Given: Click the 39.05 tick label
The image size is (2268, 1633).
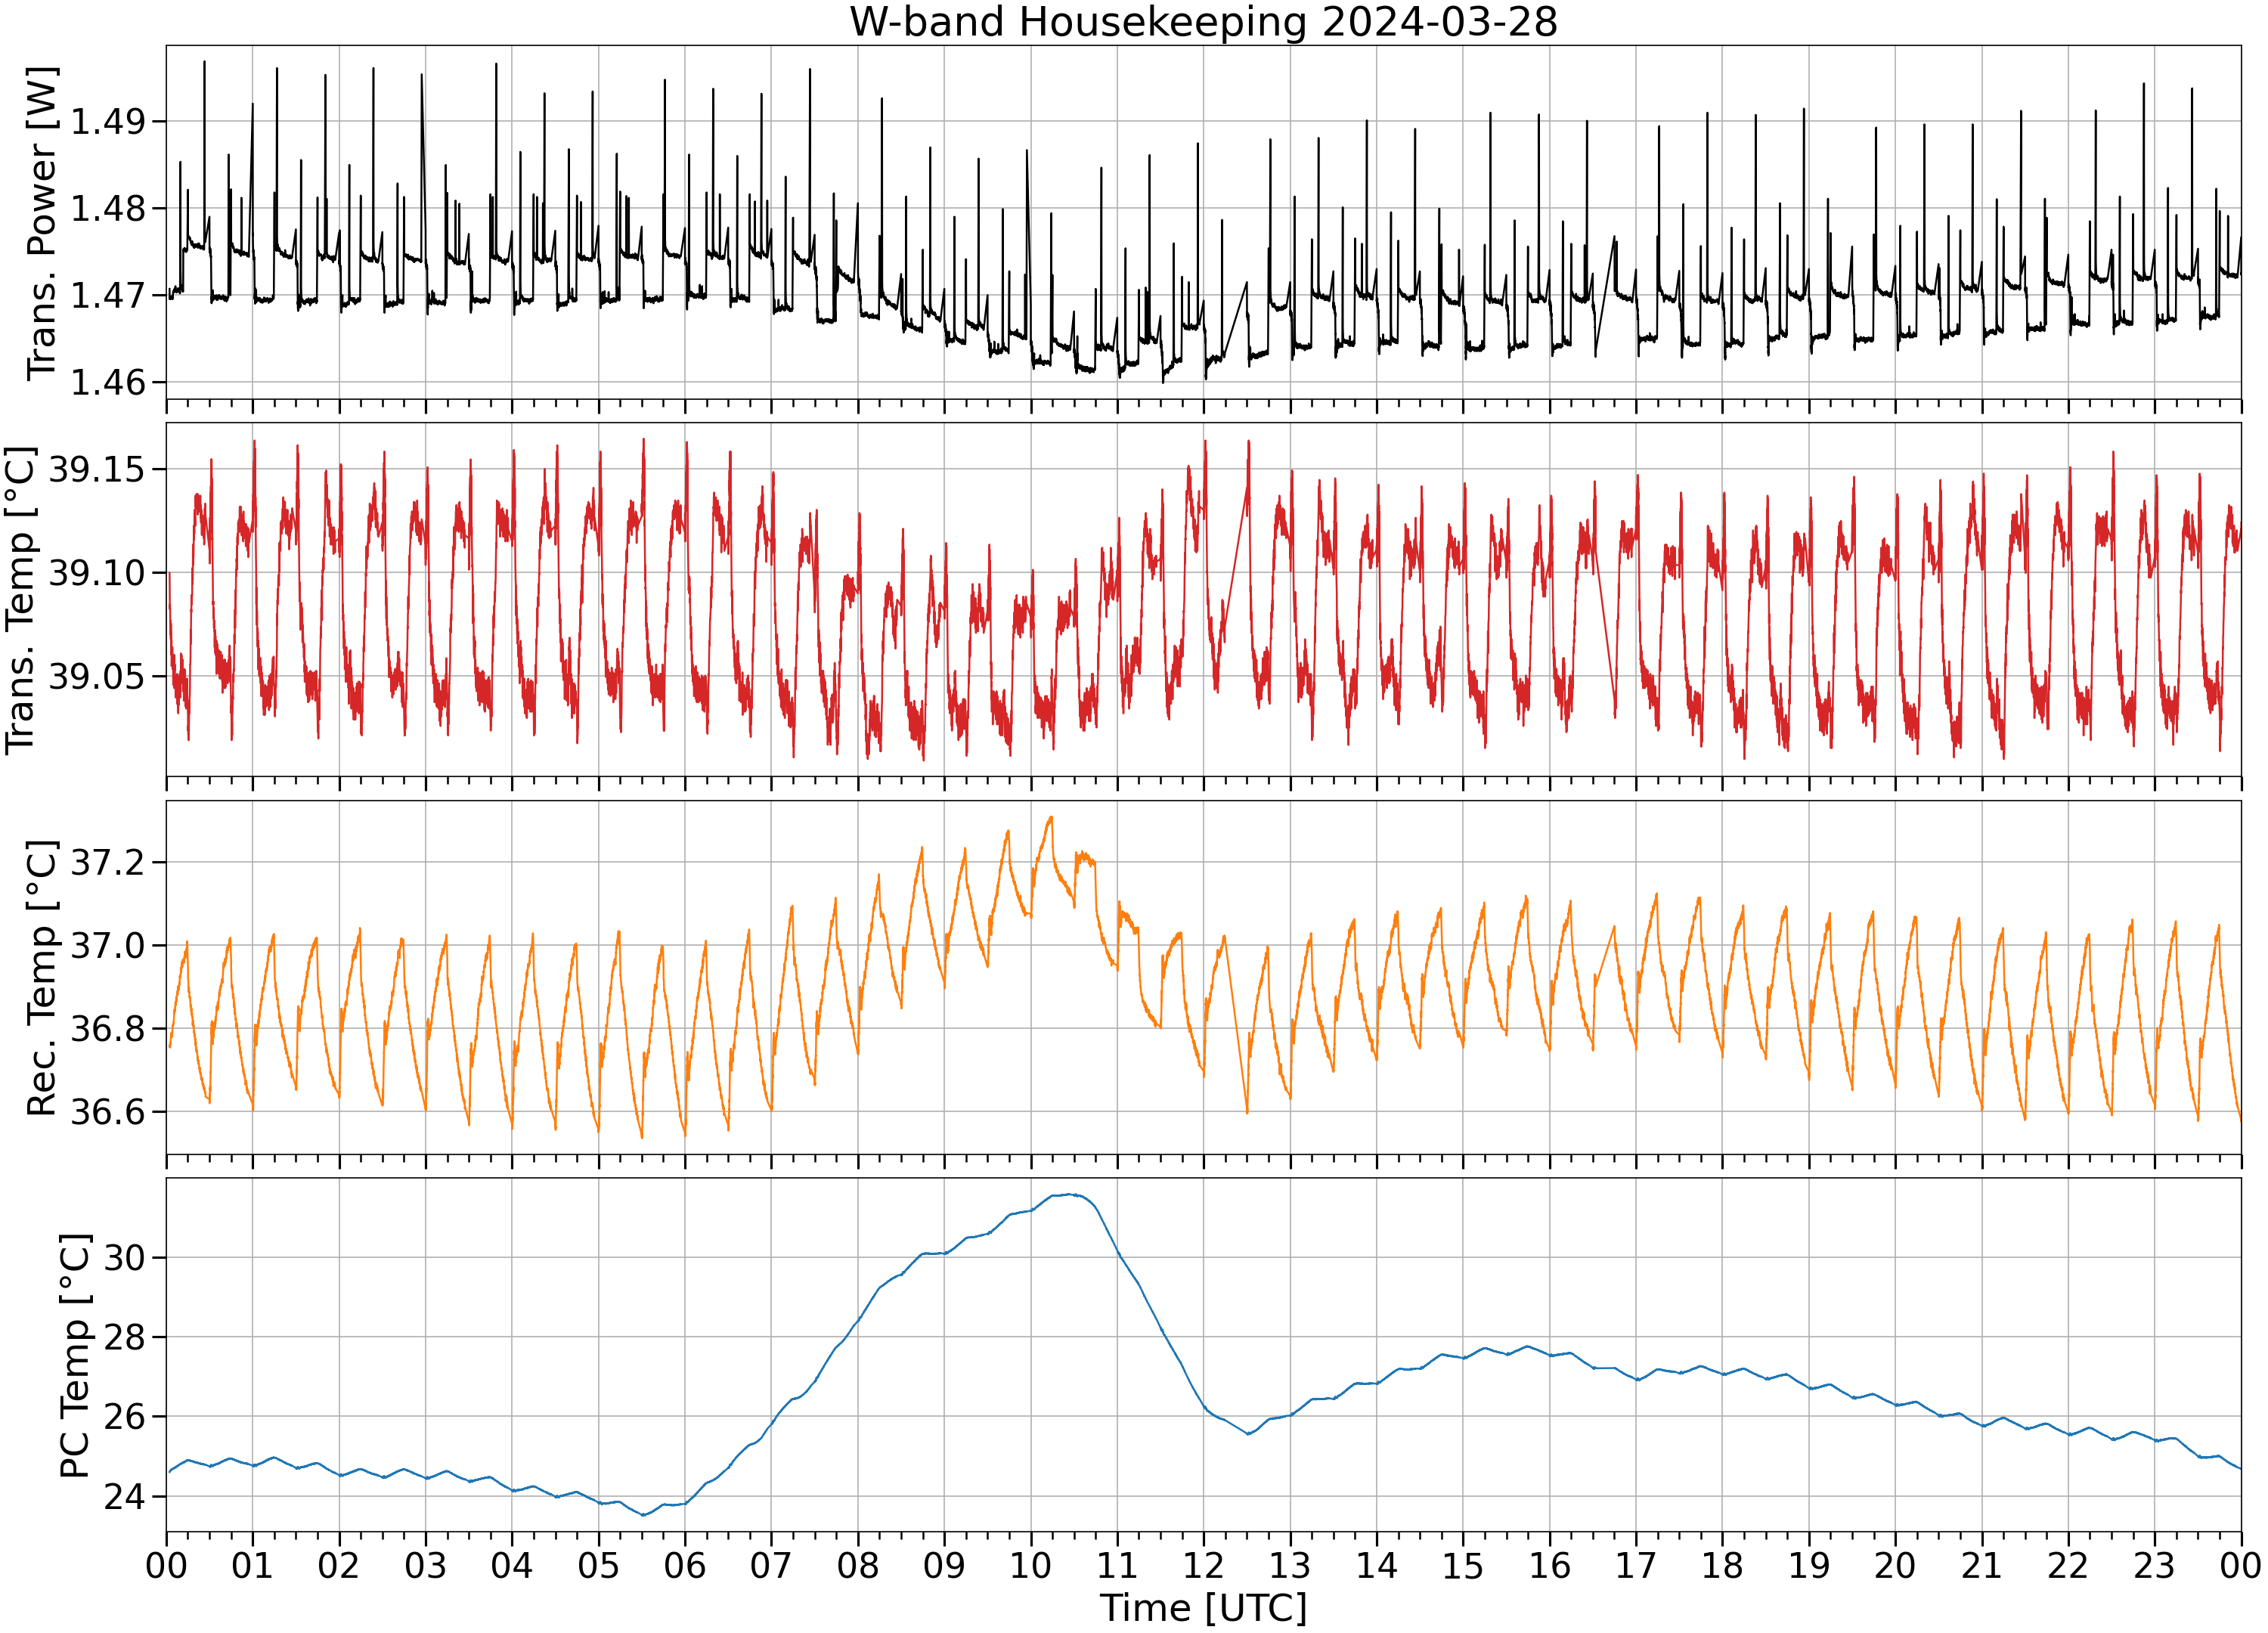Looking at the screenshot, I should click(96, 676).
